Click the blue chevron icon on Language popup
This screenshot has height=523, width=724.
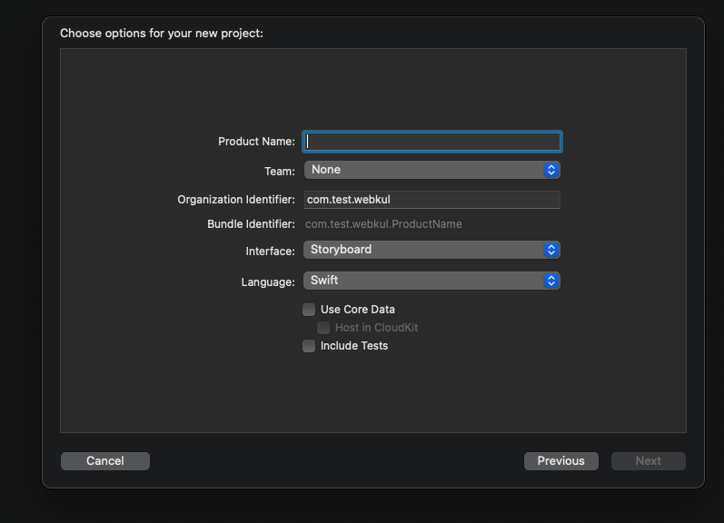pos(551,281)
